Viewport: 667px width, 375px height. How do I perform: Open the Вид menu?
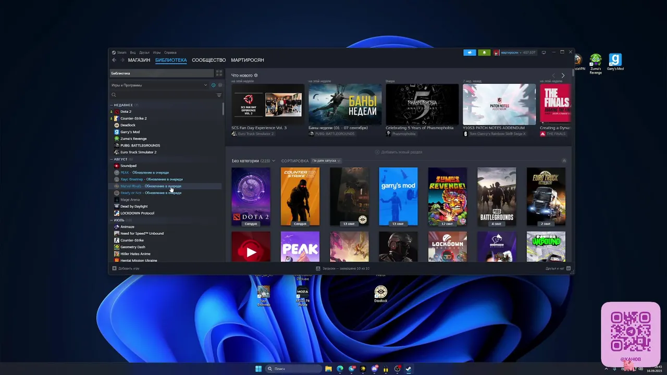(x=133, y=53)
